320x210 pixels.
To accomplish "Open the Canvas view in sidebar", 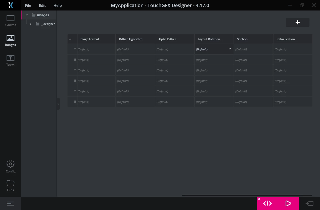I will click(x=11, y=21).
